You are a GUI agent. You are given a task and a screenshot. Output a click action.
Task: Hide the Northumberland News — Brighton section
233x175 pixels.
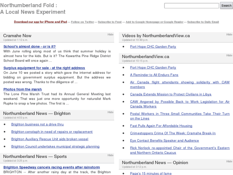pyautogui.click(x=110, y=112)
